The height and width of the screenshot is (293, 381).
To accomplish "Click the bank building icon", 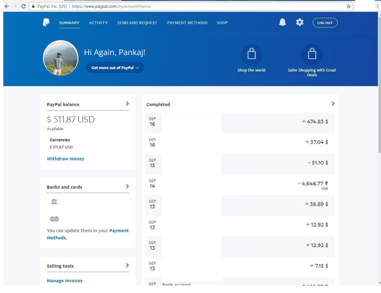I will tap(54, 201).
